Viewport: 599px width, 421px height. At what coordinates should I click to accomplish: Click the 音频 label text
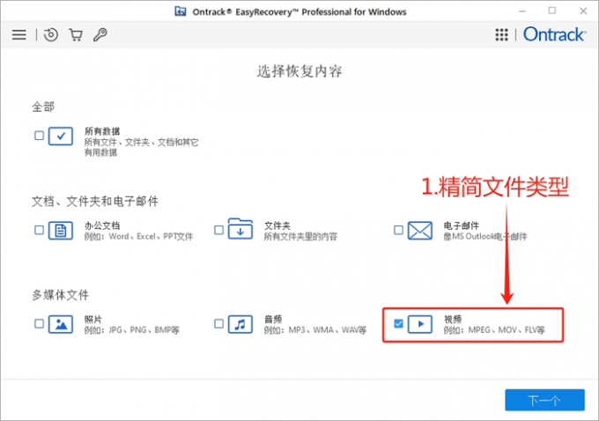point(273,320)
